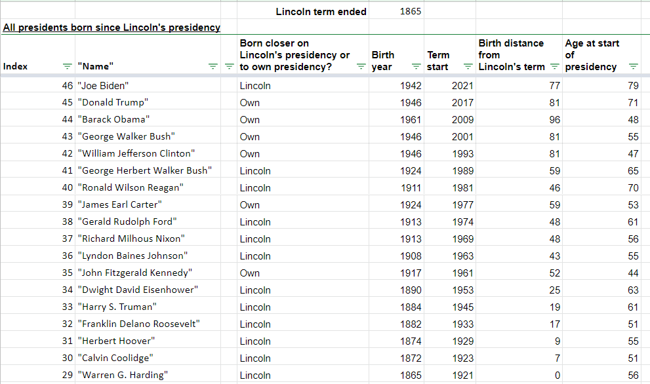Select Hoover's birth distance value 9
Viewport: 650px width, 384px height.
pyautogui.click(x=519, y=341)
